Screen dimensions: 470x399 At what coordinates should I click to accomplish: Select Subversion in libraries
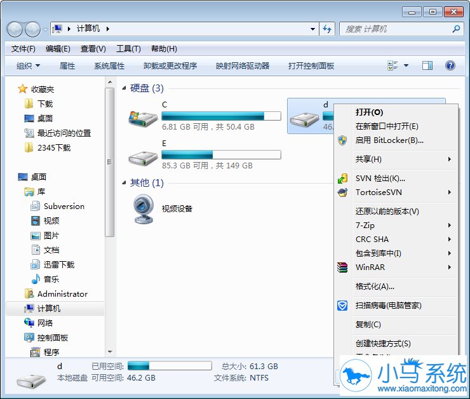(x=64, y=206)
